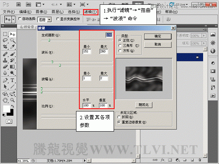Open the 滤镜 menu
219x164 pixels.
pos(91,12)
